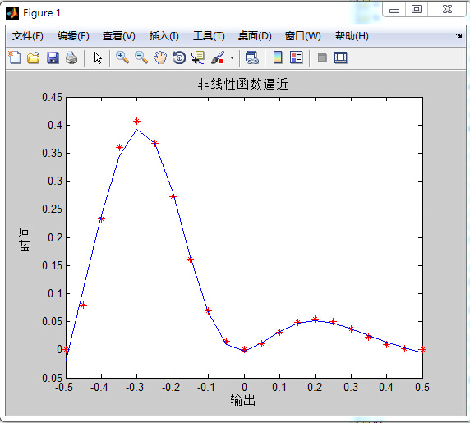This screenshot has height=423, width=470.
Task: Expand the Brush tool color dropdown arrow
Action: click(232, 57)
